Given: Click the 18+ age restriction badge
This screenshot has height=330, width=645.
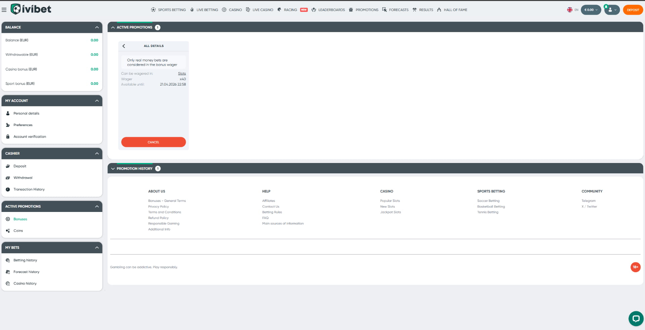Looking at the screenshot, I should [x=635, y=267].
